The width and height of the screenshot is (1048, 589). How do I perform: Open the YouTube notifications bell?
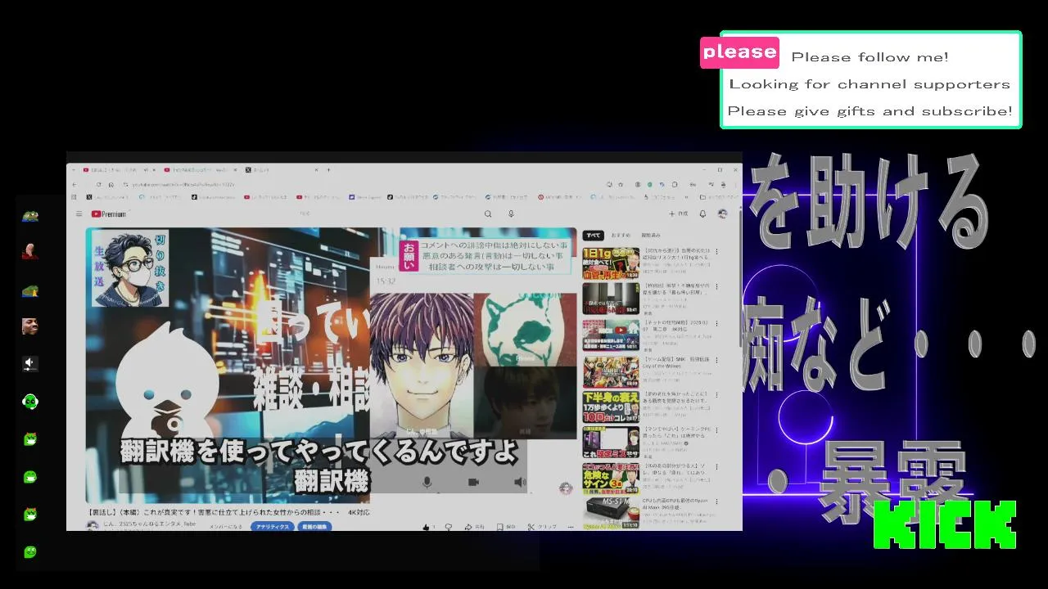point(702,214)
